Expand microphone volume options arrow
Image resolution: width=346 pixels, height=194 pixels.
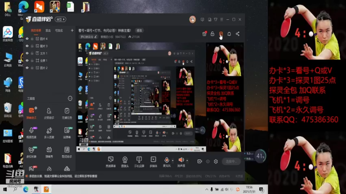(173, 160)
